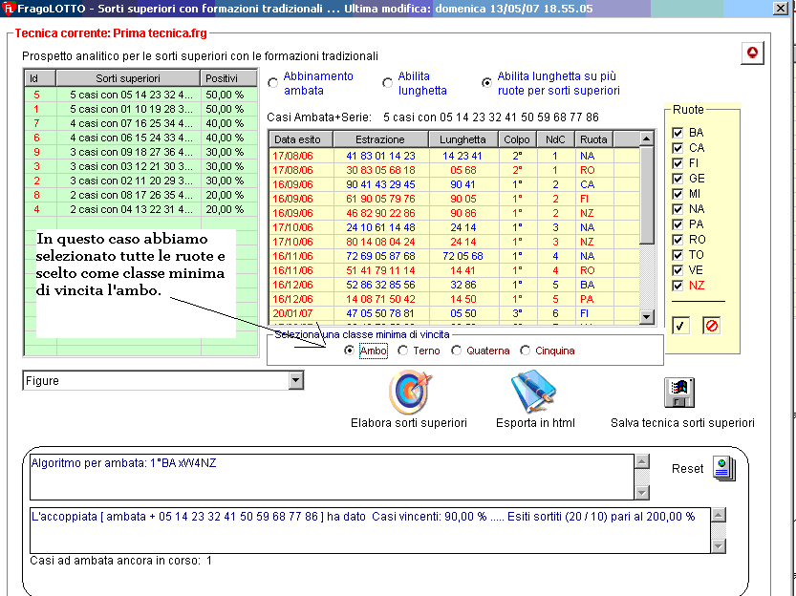Deselect all wheels with red prohibition button
Image resolution: width=796 pixels, height=596 pixels.
coord(711,326)
